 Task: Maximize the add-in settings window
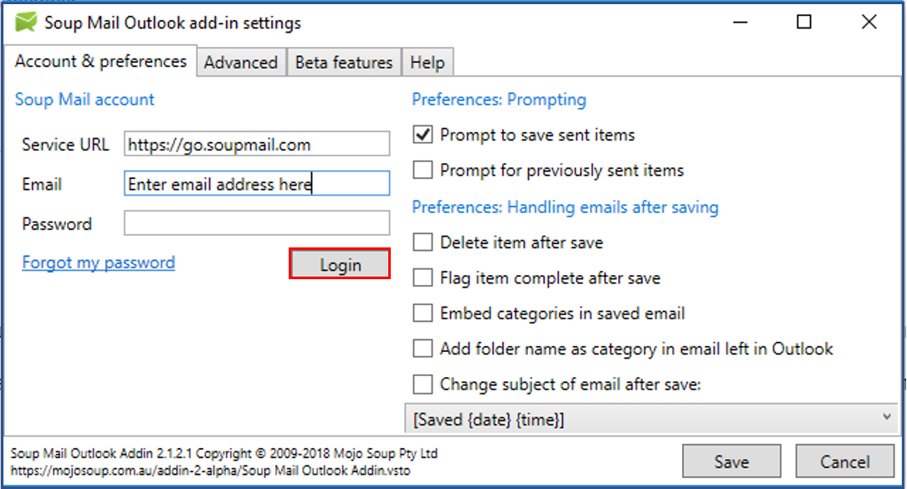click(804, 23)
